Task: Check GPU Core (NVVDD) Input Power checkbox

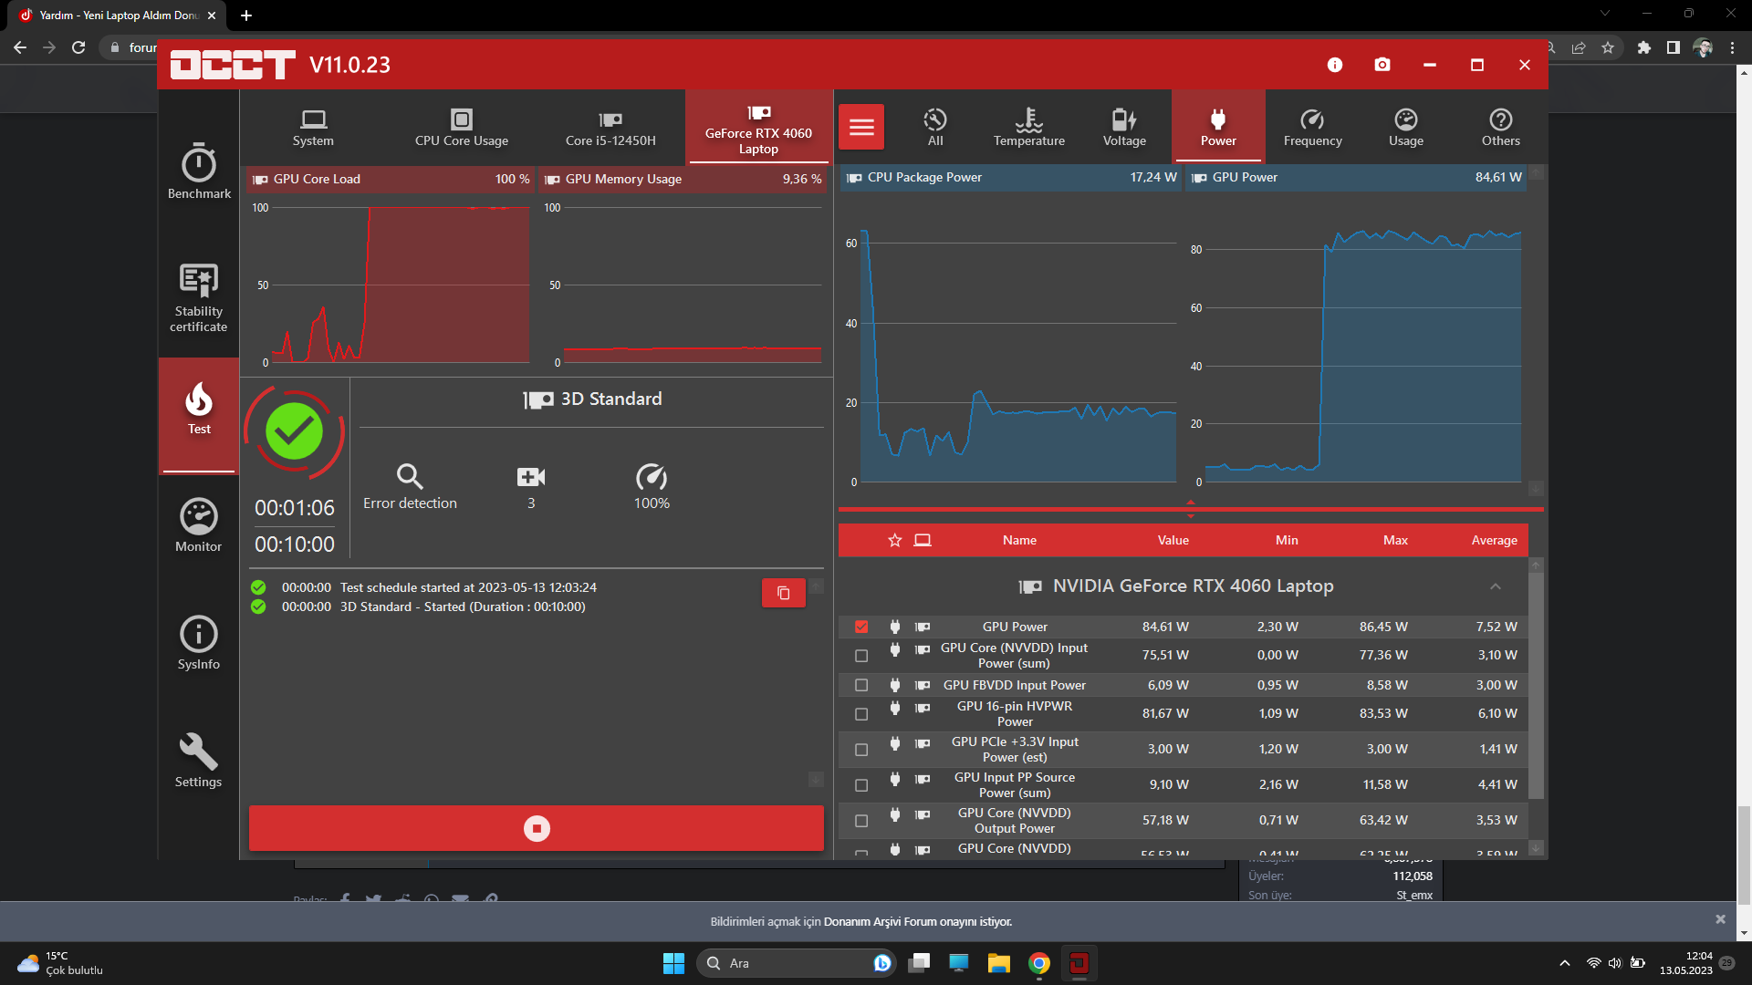Action: pyautogui.click(x=861, y=656)
